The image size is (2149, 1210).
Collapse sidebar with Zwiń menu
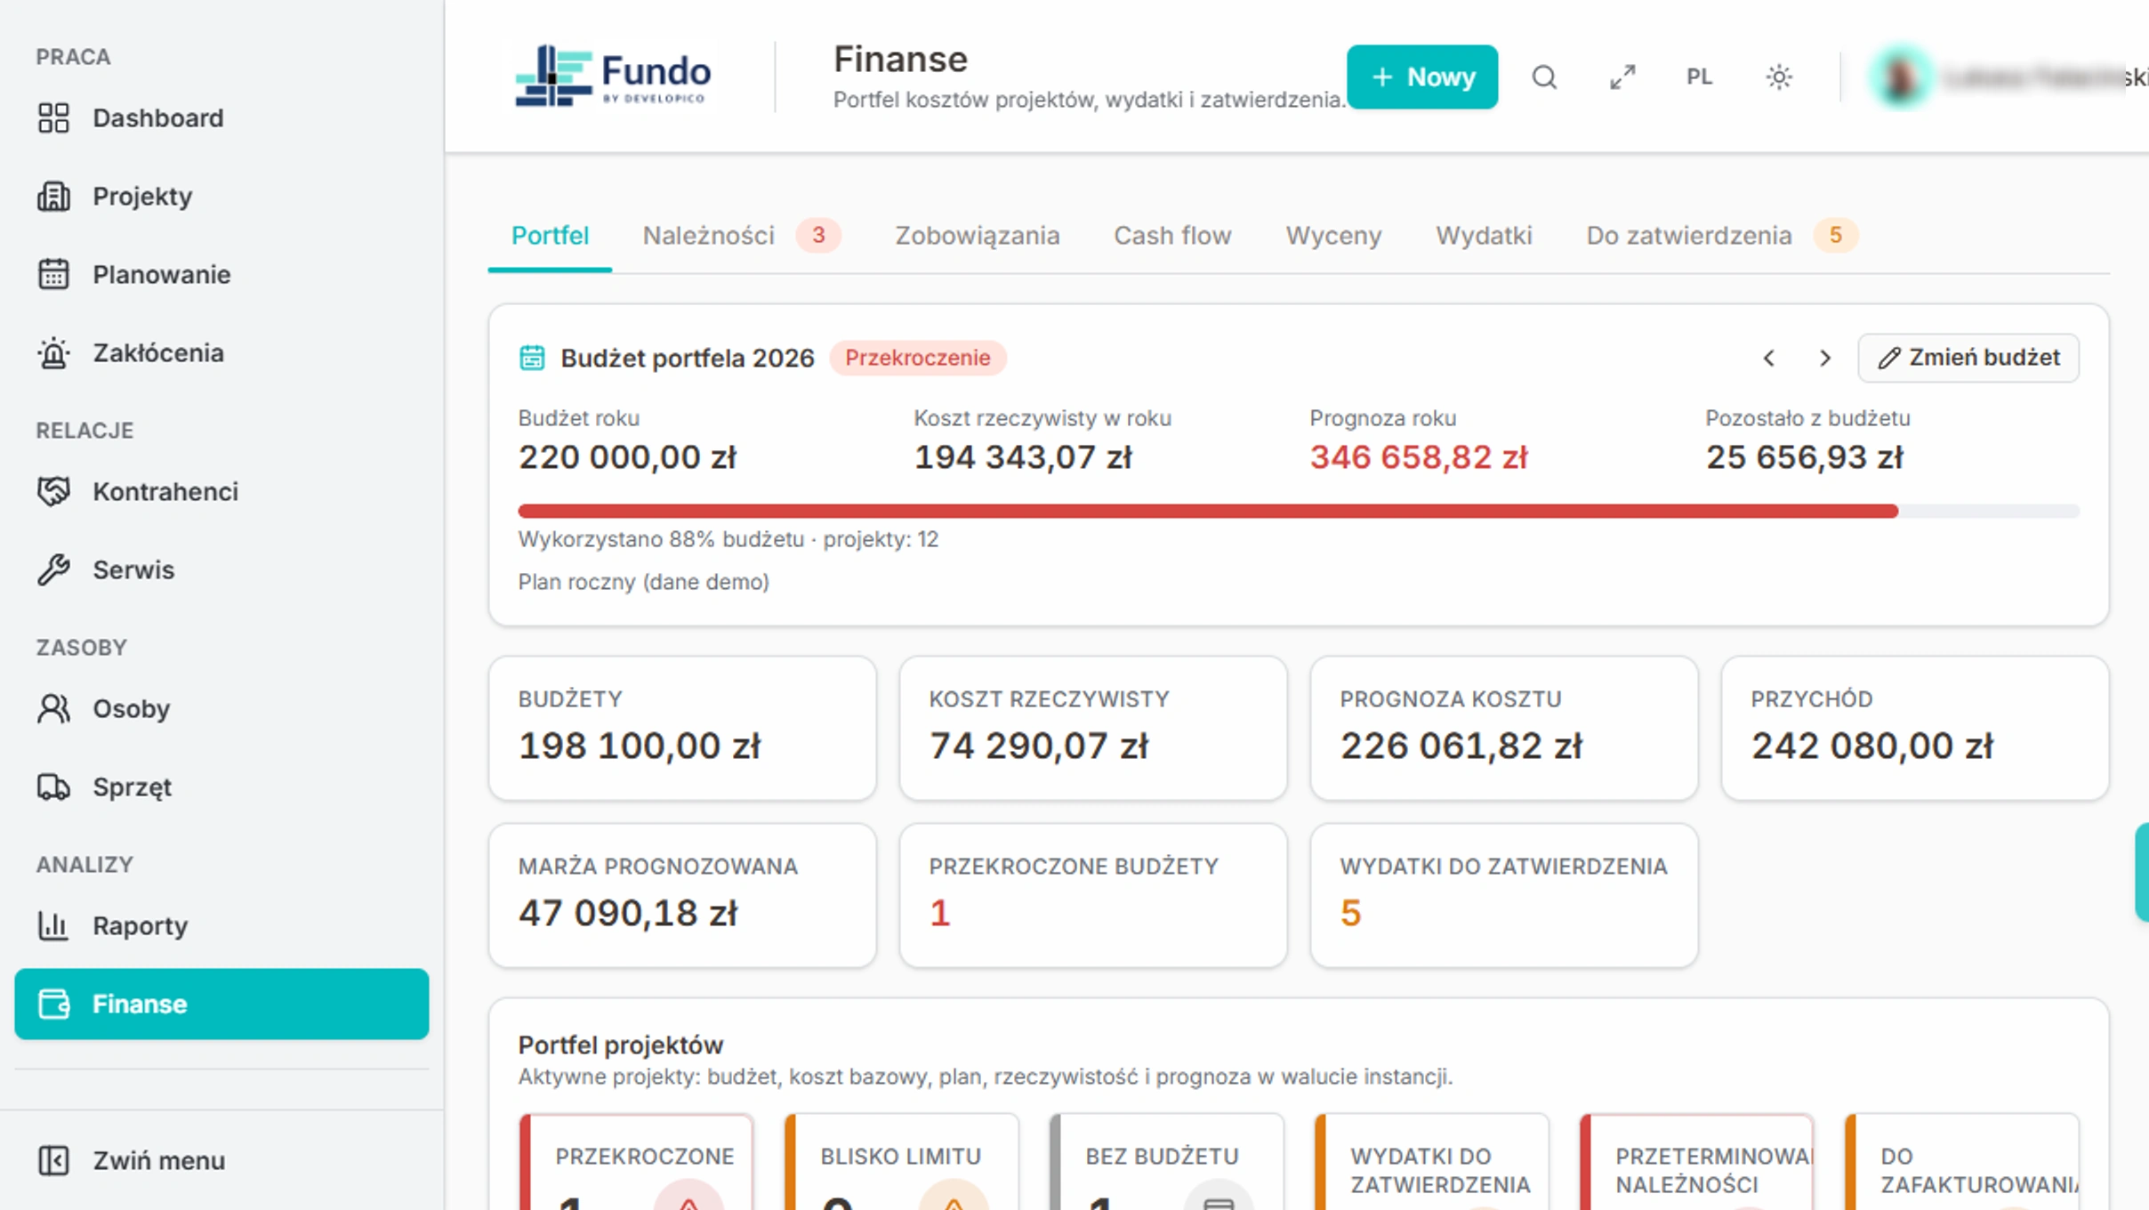[x=221, y=1161]
